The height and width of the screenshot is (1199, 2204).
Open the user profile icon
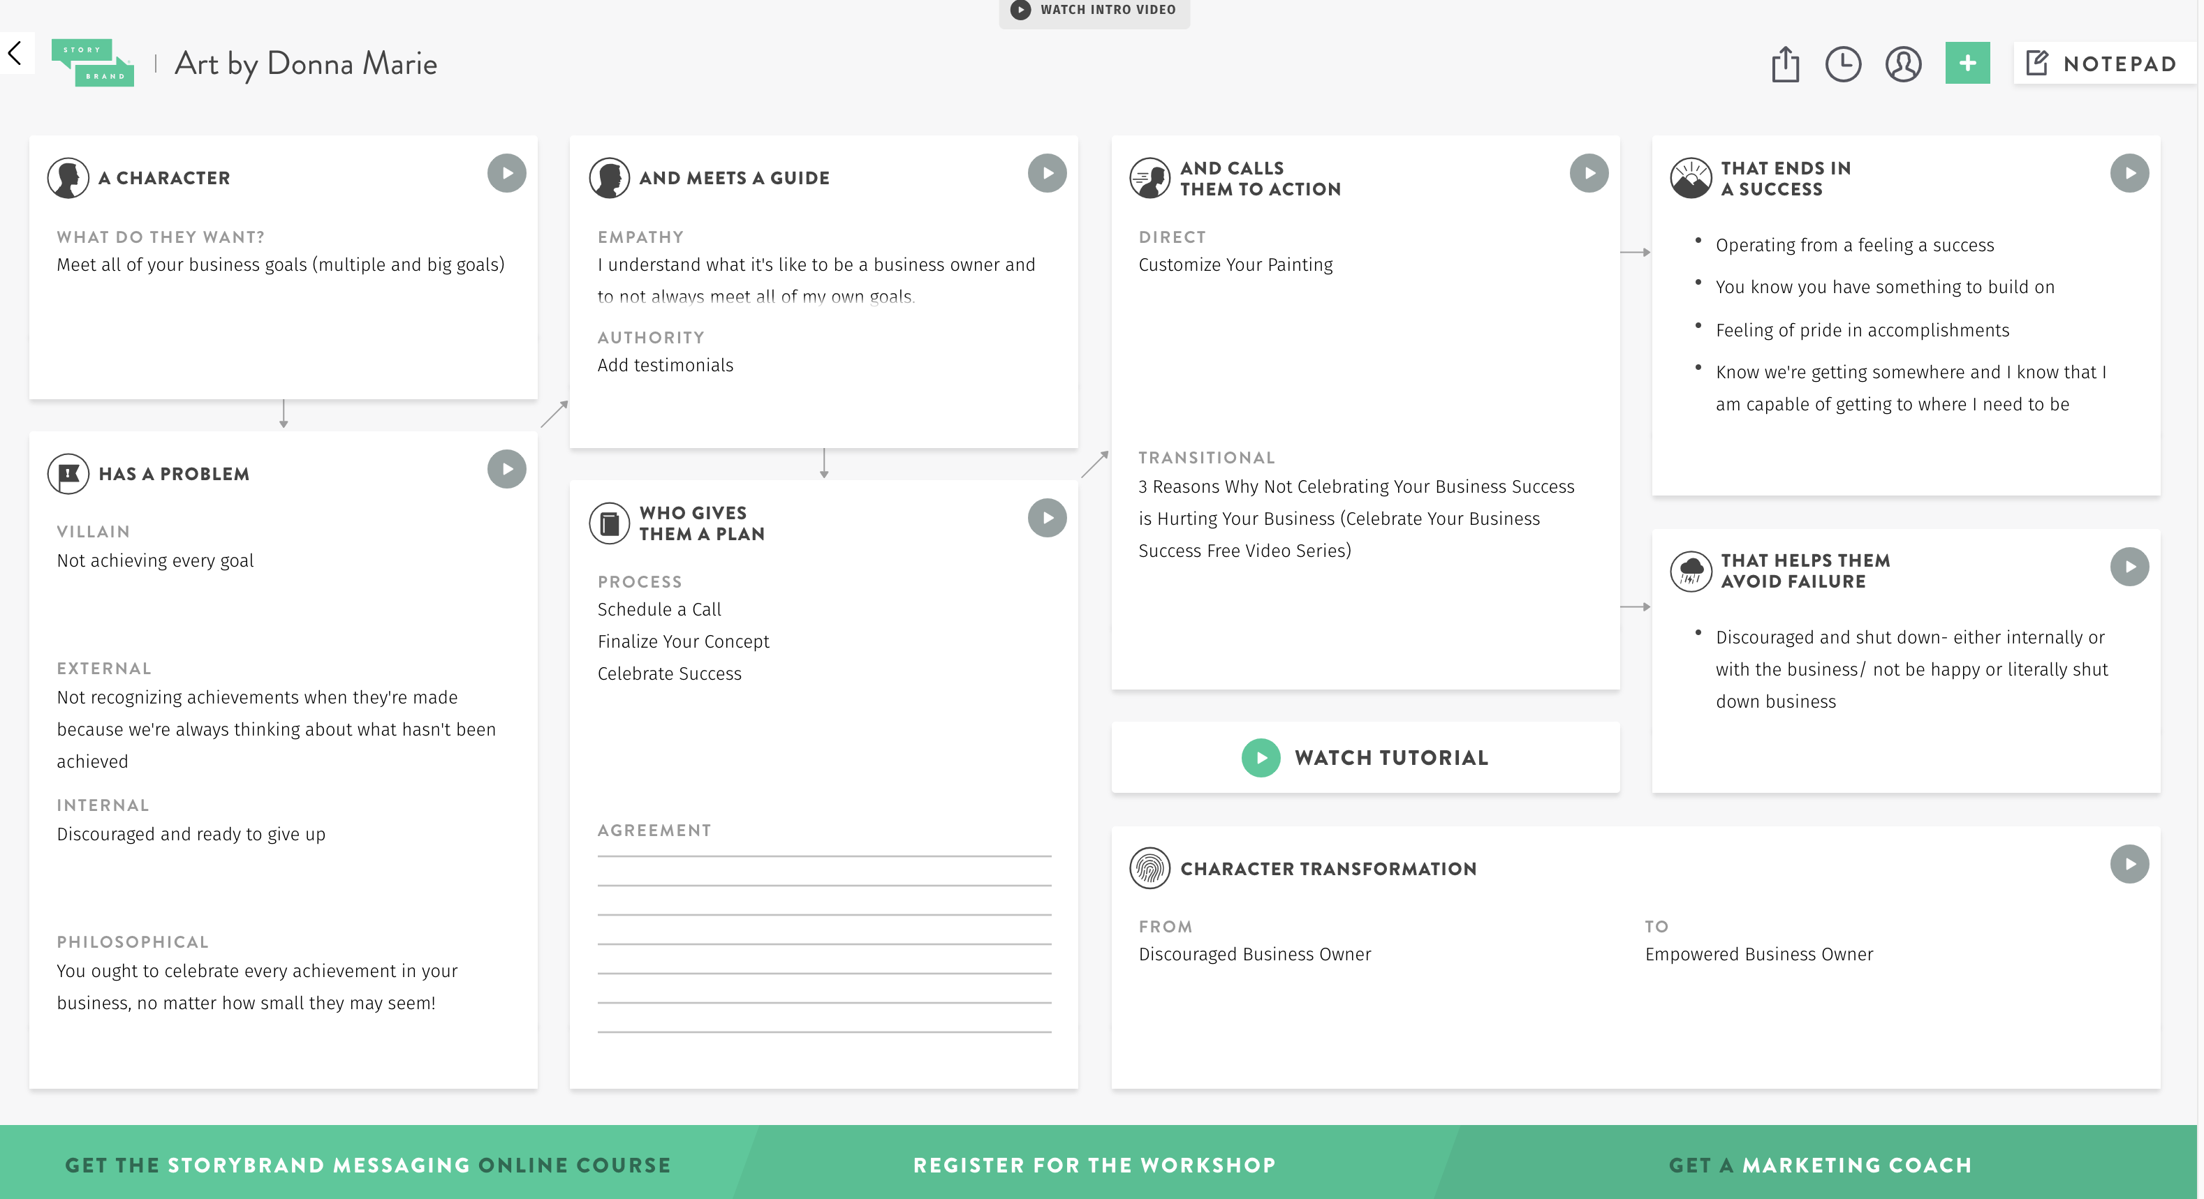pos(1903,64)
